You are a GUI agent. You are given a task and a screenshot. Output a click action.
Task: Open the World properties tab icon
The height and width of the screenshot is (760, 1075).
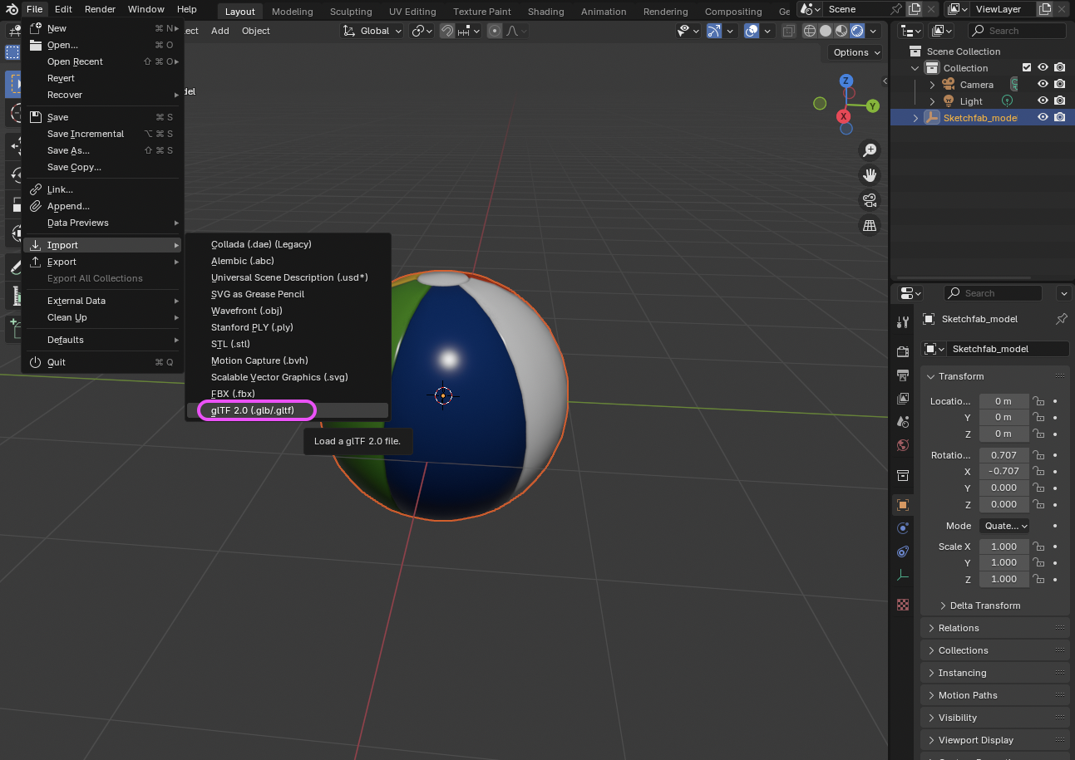(903, 445)
